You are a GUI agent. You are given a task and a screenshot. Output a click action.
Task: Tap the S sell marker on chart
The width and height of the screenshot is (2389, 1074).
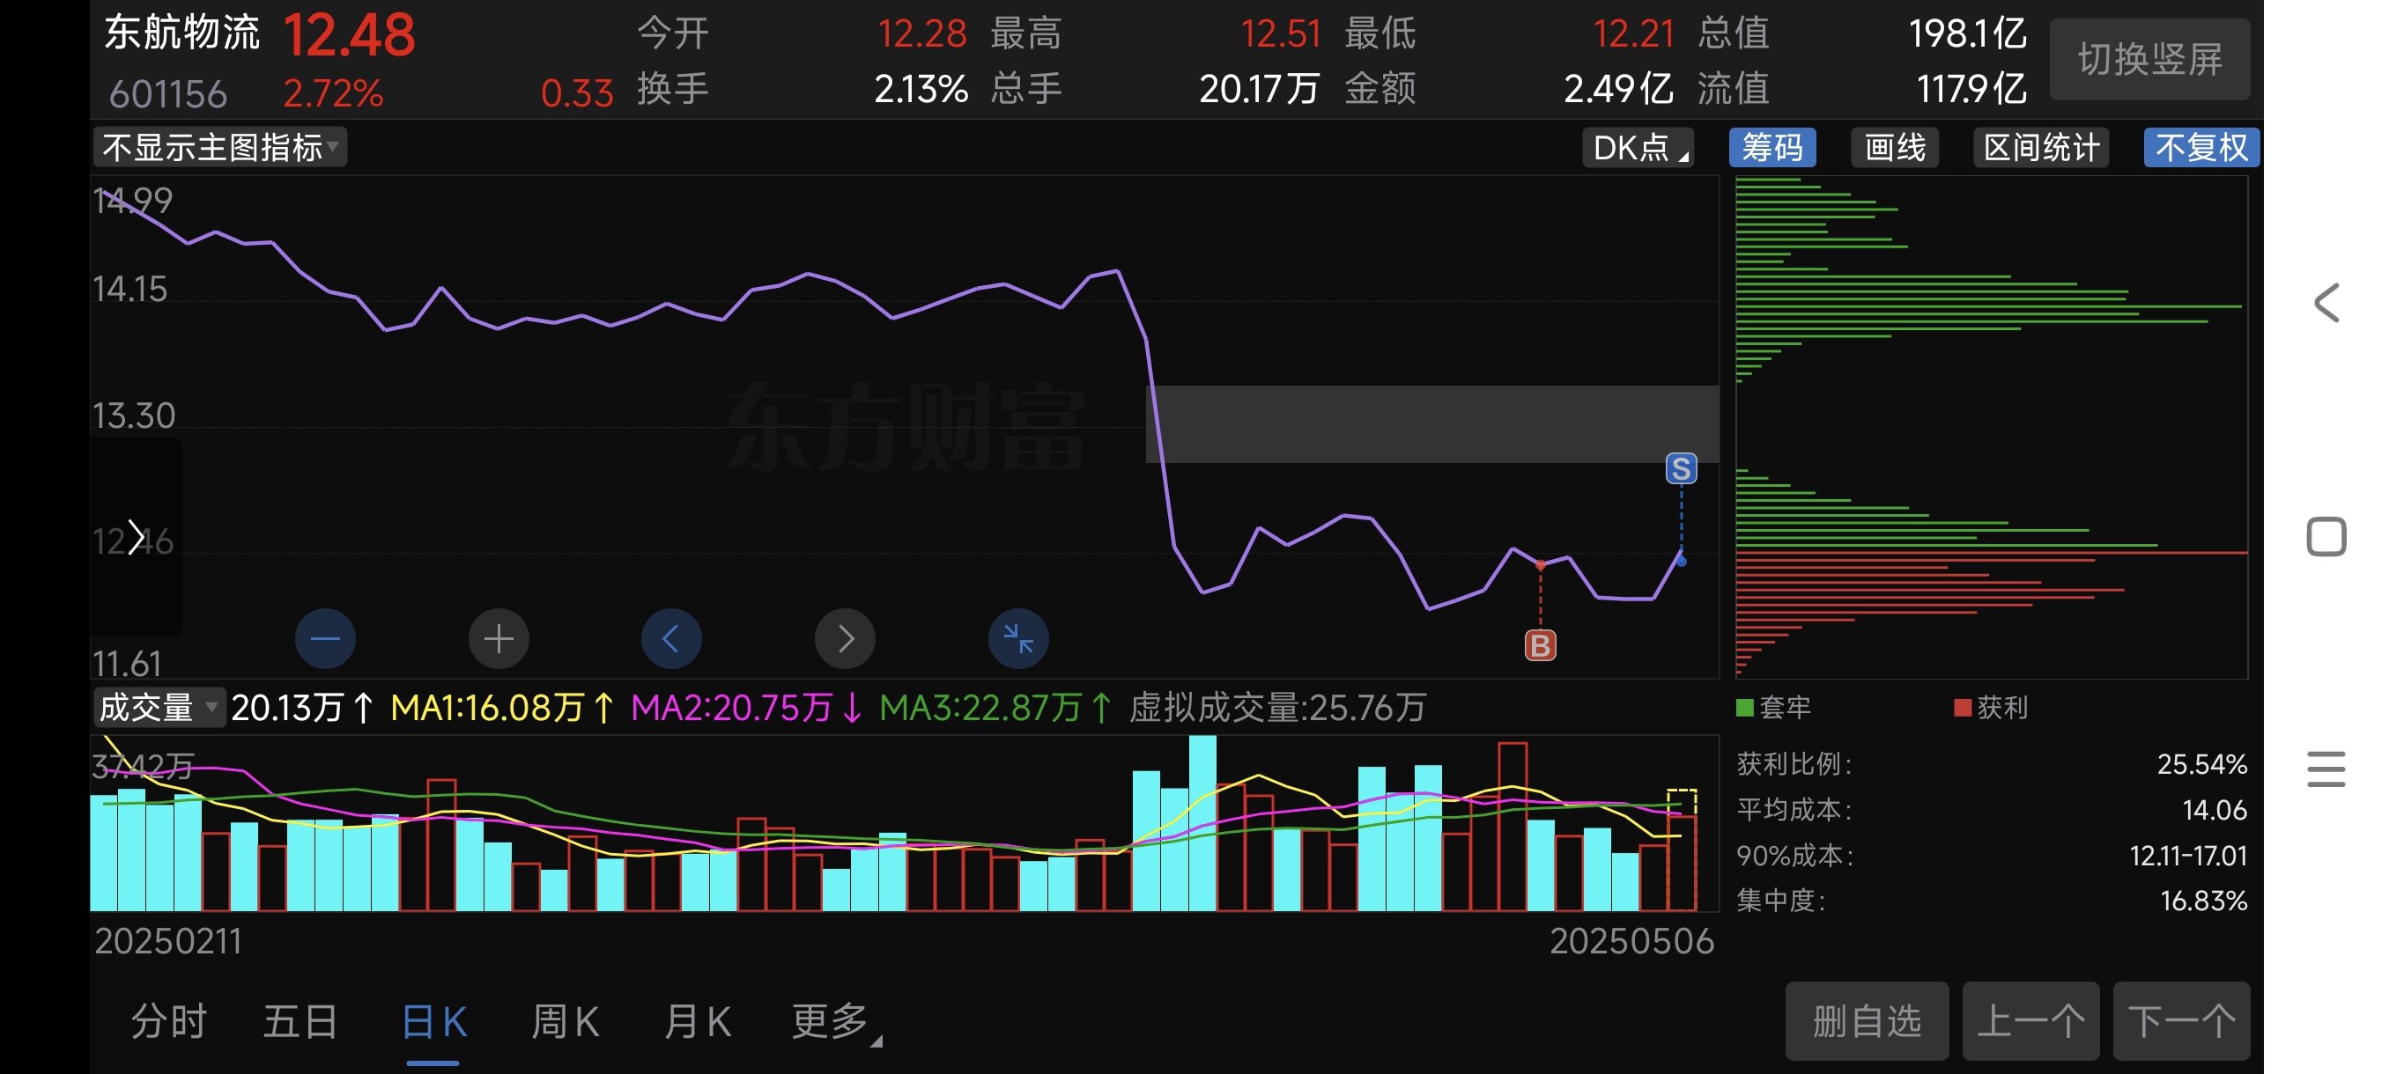click(1682, 469)
